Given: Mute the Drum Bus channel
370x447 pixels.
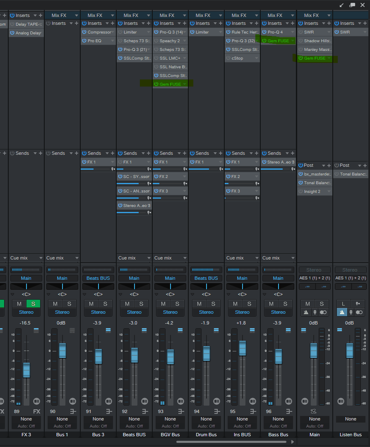Looking at the screenshot, I should 199,304.
